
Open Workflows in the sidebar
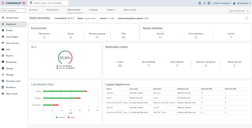click(x=11, y=87)
